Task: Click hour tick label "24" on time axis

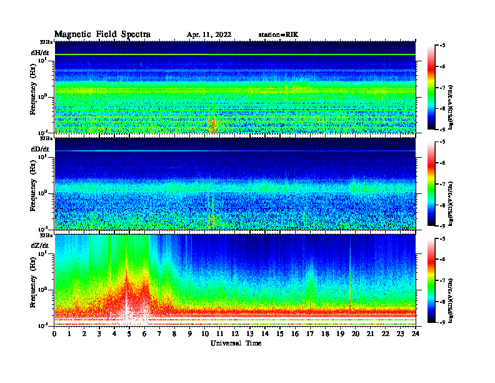Action: (416, 334)
